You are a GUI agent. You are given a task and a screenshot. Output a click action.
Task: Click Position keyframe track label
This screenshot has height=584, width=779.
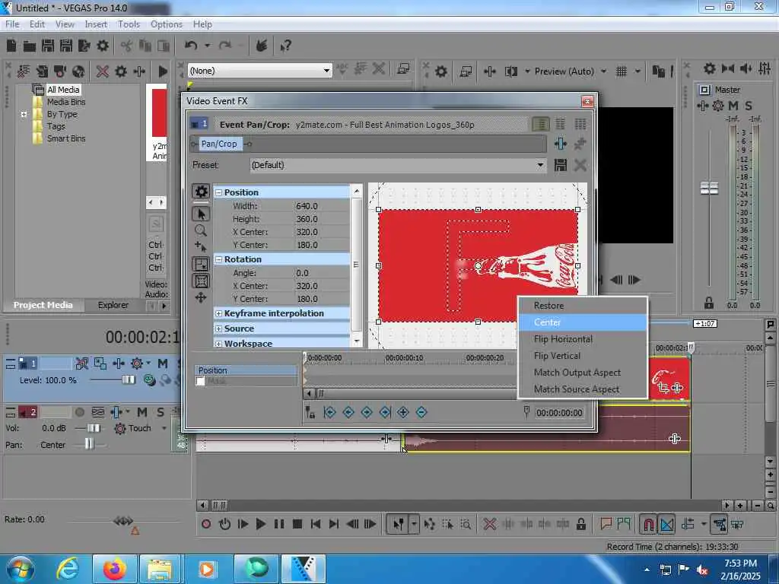(x=246, y=370)
